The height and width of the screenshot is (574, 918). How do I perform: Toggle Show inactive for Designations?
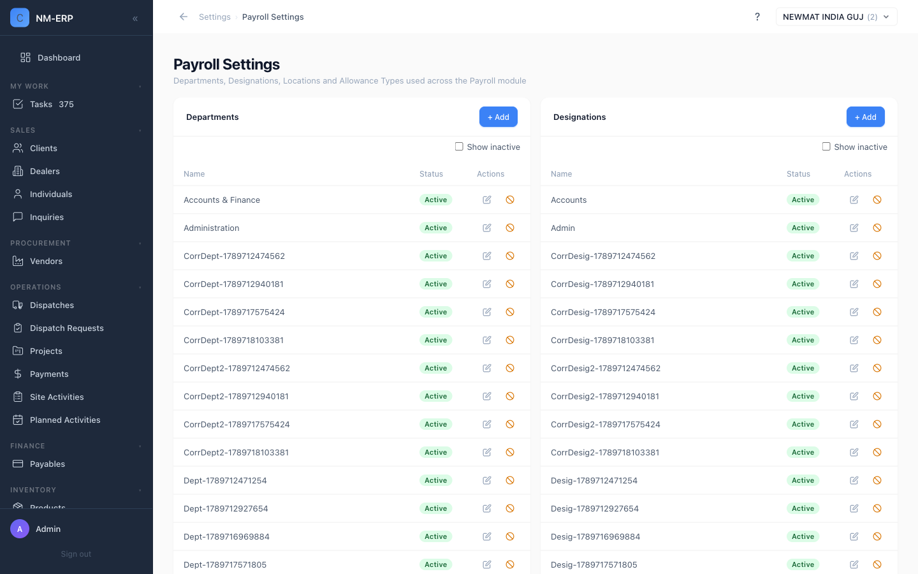[x=826, y=147]
